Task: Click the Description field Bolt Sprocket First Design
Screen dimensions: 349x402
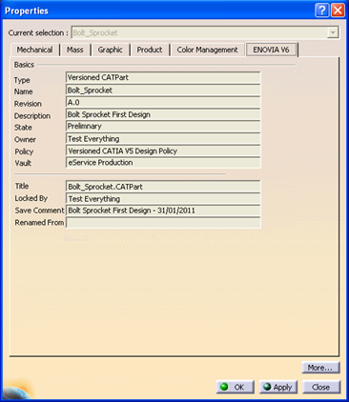Action: 163,114
